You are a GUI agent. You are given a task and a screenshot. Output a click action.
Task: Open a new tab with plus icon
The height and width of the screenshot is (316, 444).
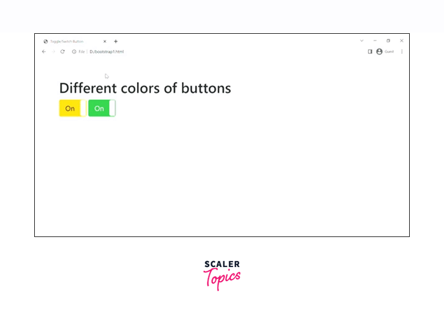(x=116, y=41)
